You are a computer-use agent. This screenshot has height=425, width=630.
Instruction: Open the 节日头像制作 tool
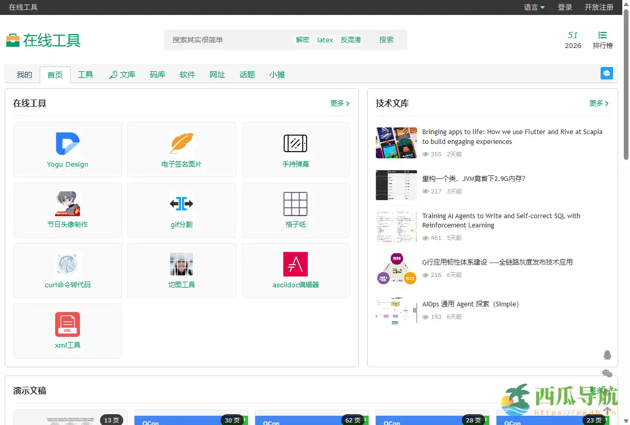[x=68, y=210]
